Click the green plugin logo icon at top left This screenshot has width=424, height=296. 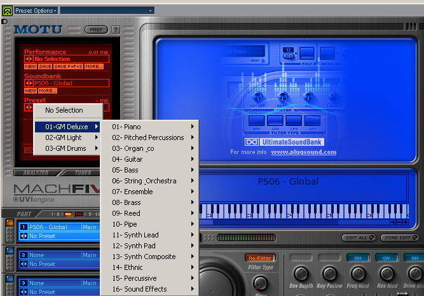point(7,11)
